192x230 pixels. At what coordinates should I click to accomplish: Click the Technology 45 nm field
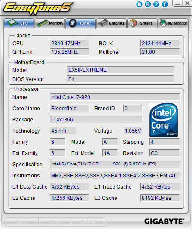63,131
